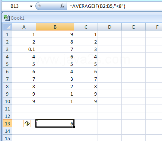The height and width of the screenshot is (141, 162).
Task: Click cell C7 containing 7
Action: click(86, 79)
